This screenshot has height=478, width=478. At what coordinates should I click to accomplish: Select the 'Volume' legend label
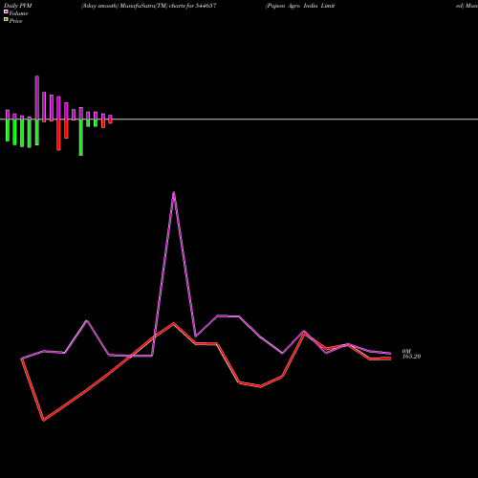pyautogui.click(x=18, y=13)
